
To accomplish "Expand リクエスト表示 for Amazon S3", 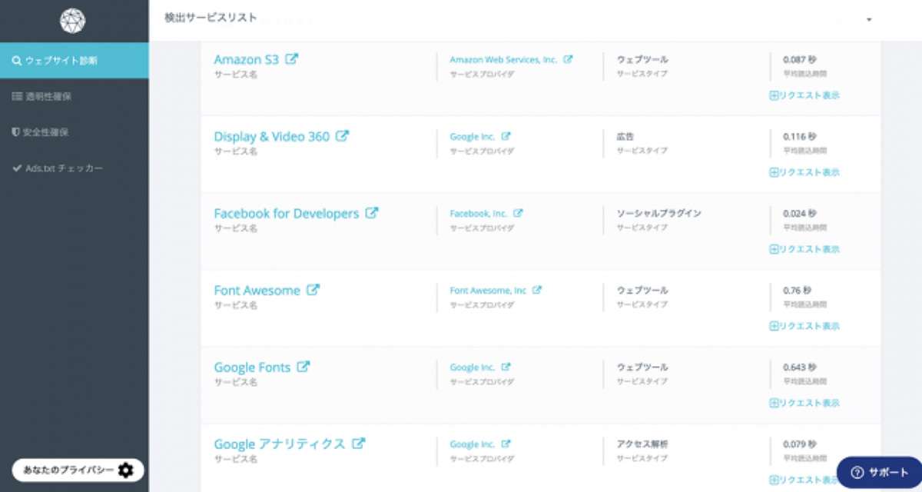I will 804,95.
